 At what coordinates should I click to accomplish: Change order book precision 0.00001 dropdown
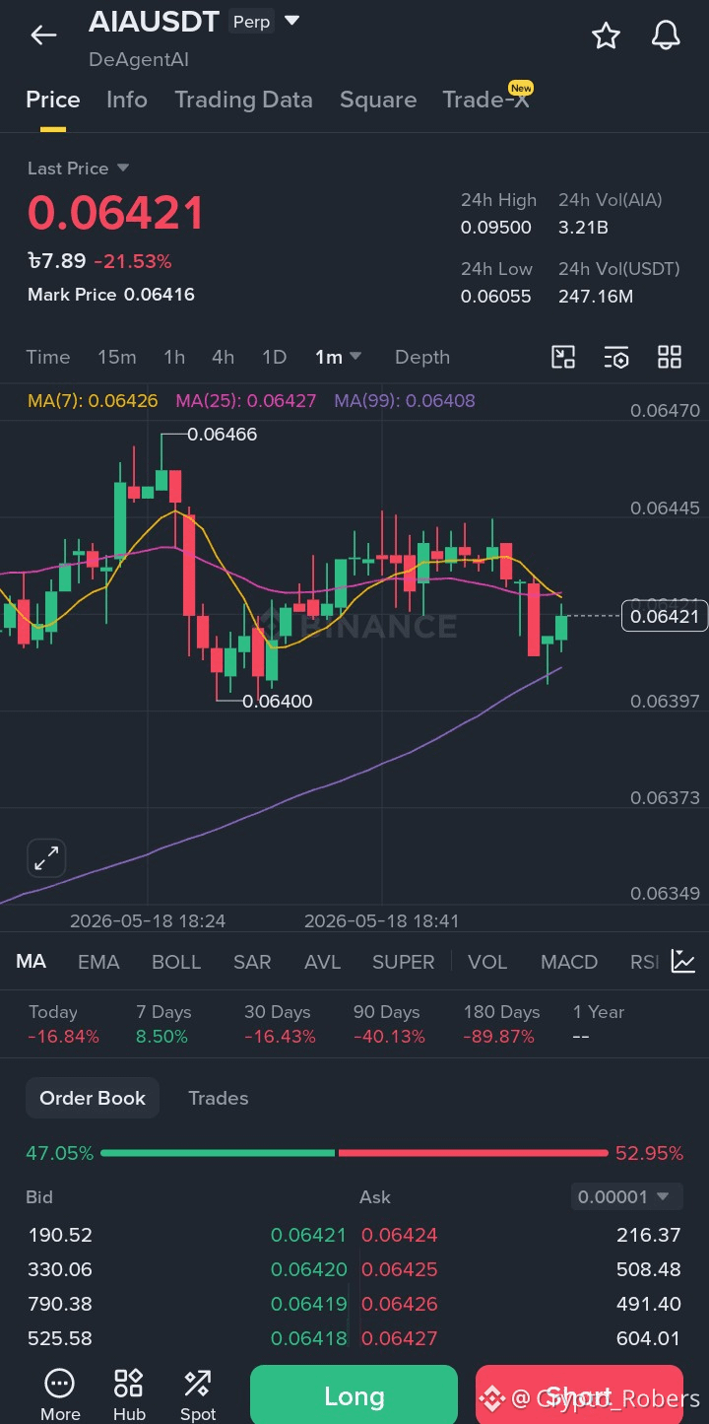[x=625, y=1197]
